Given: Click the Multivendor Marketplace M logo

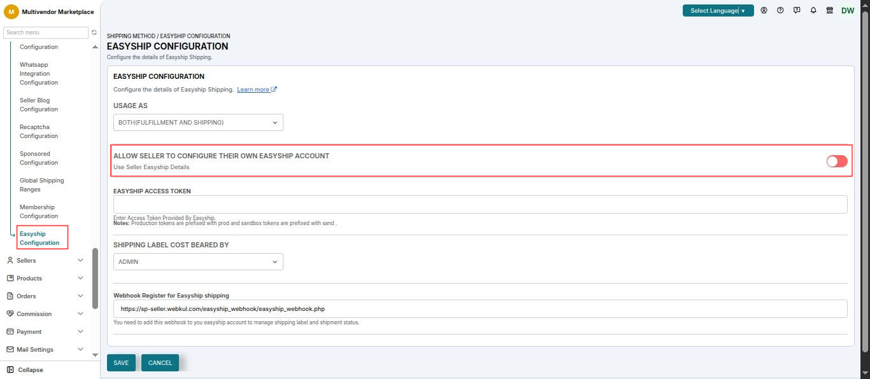Looking at the screenshot, I should coord(11,11).
